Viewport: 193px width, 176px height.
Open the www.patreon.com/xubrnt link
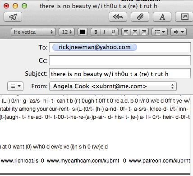[160, 161]
